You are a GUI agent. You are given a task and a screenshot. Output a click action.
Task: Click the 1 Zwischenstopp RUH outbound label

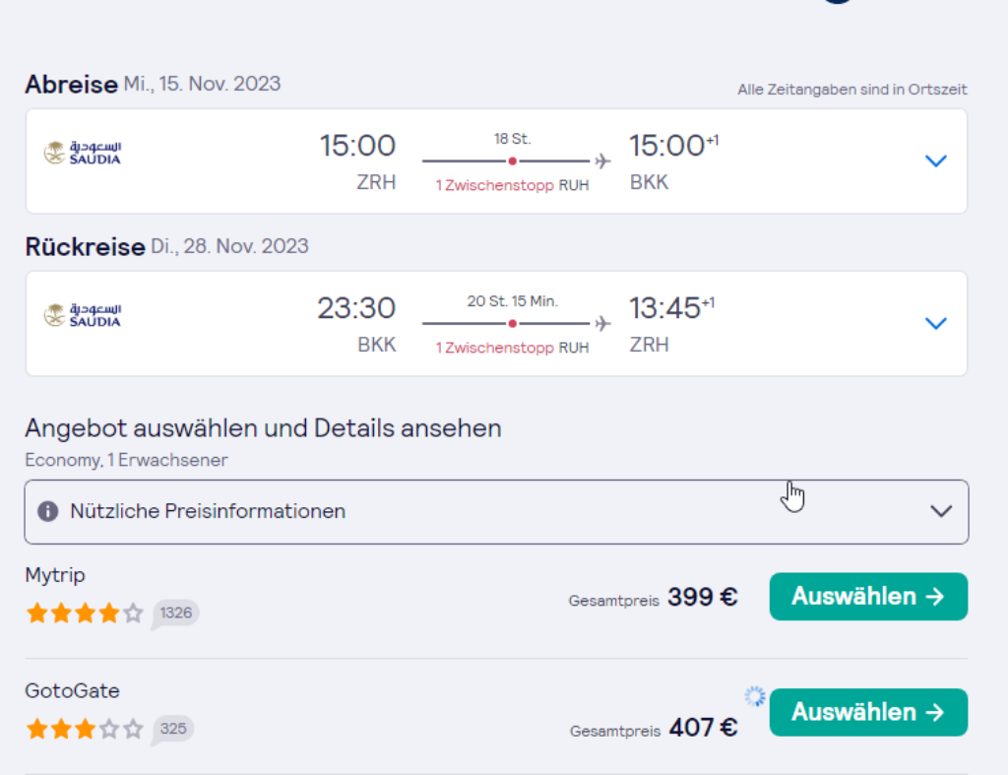[512, 185]
